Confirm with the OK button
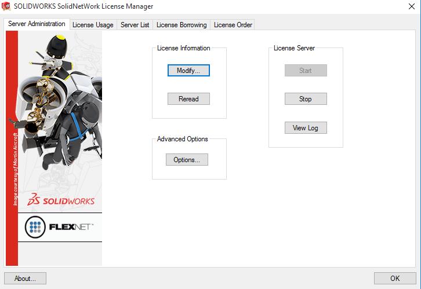 pos(395,279)
